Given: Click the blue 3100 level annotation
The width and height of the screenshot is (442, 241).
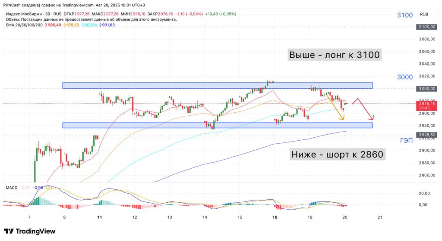Looking at the screenshot, I should pyautogui.click(x=405, y=15).
